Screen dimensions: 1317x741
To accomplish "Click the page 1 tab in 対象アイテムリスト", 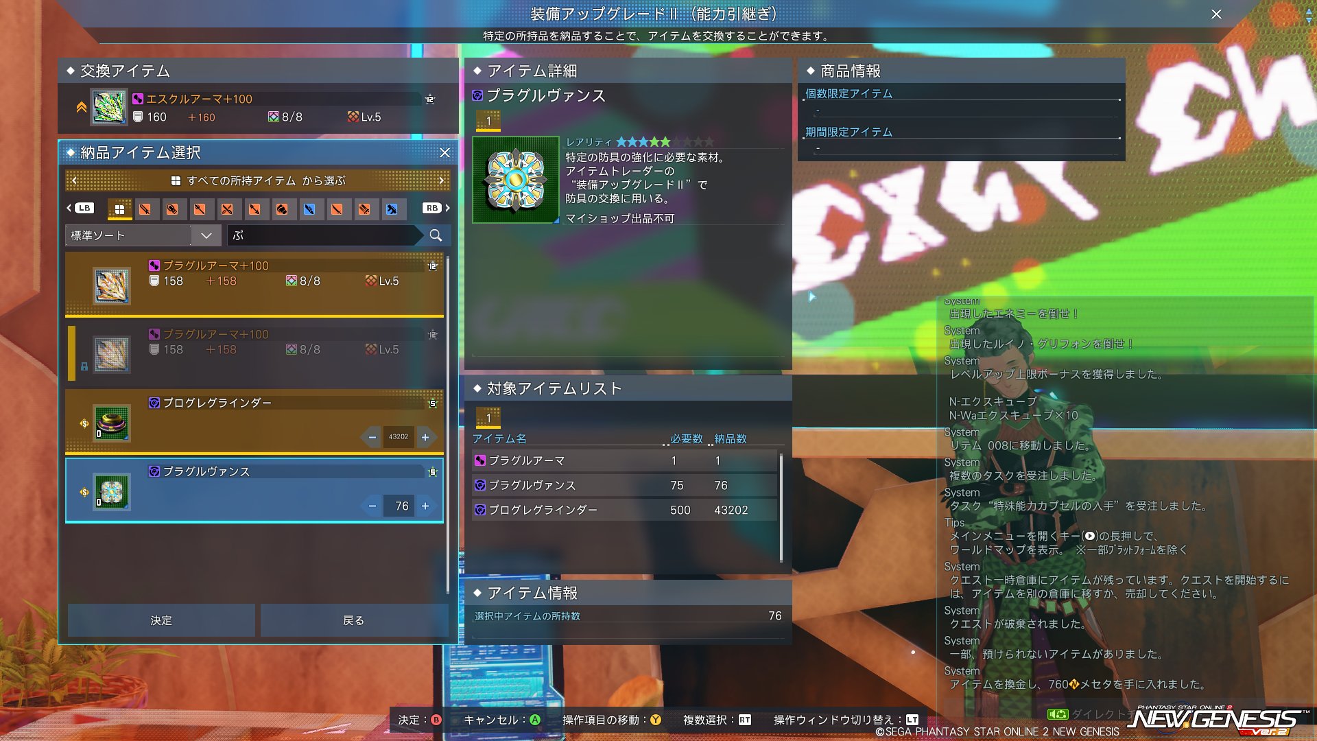I will [488, 418].
